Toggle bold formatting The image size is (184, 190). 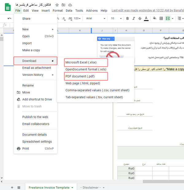(128, 18)
